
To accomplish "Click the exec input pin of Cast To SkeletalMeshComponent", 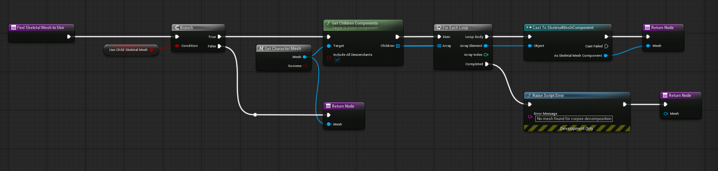I will click(x=530, y=37).
